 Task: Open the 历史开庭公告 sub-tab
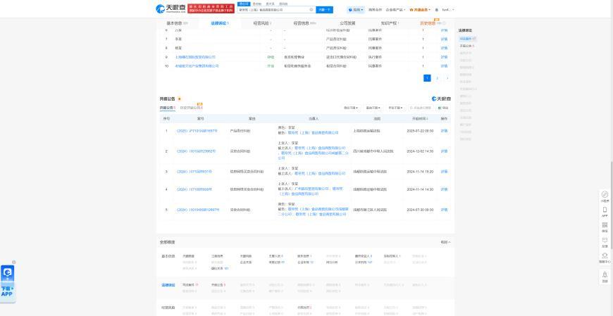(x=191, y=108)
